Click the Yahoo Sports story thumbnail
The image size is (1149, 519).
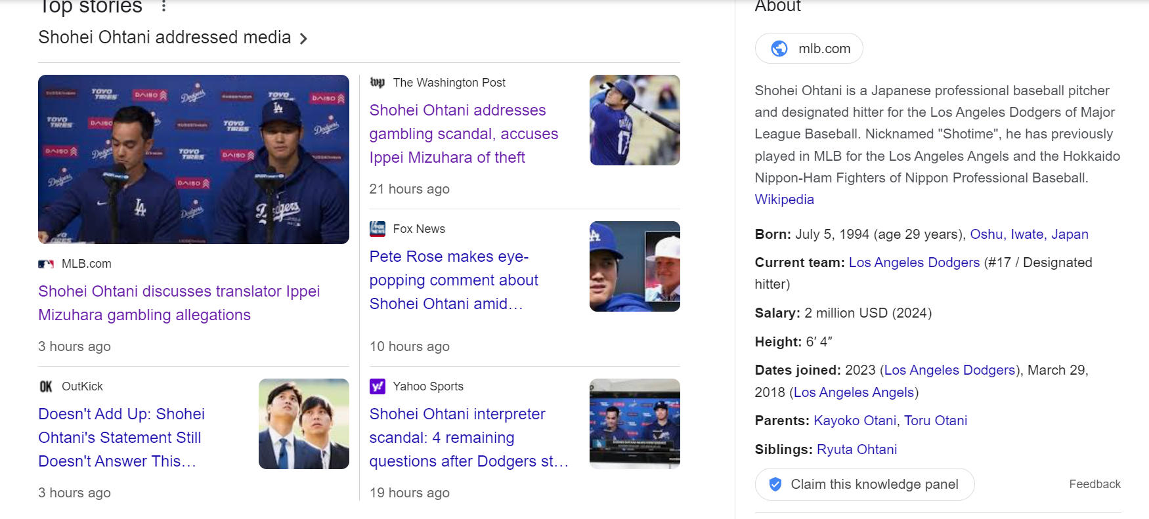[x=635, y=424]
